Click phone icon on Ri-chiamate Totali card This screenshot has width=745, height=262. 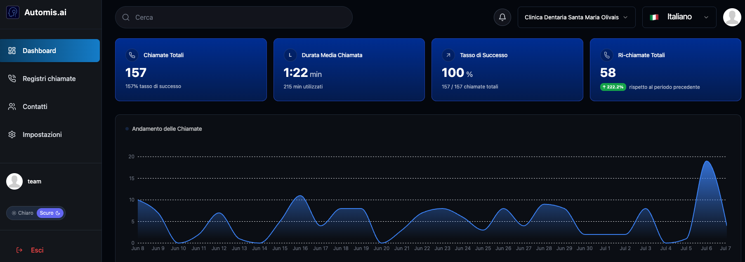coord(607,55)
